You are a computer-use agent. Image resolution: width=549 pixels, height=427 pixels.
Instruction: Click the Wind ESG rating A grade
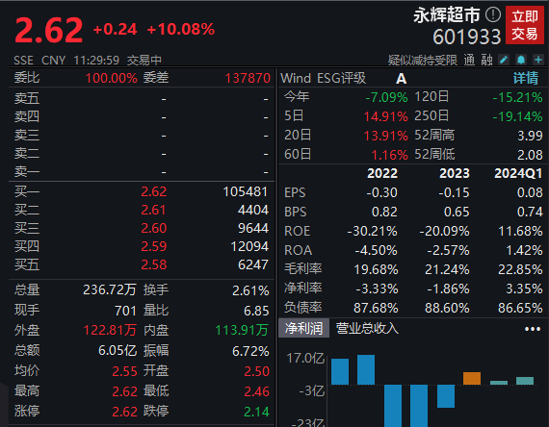(402, 78)
